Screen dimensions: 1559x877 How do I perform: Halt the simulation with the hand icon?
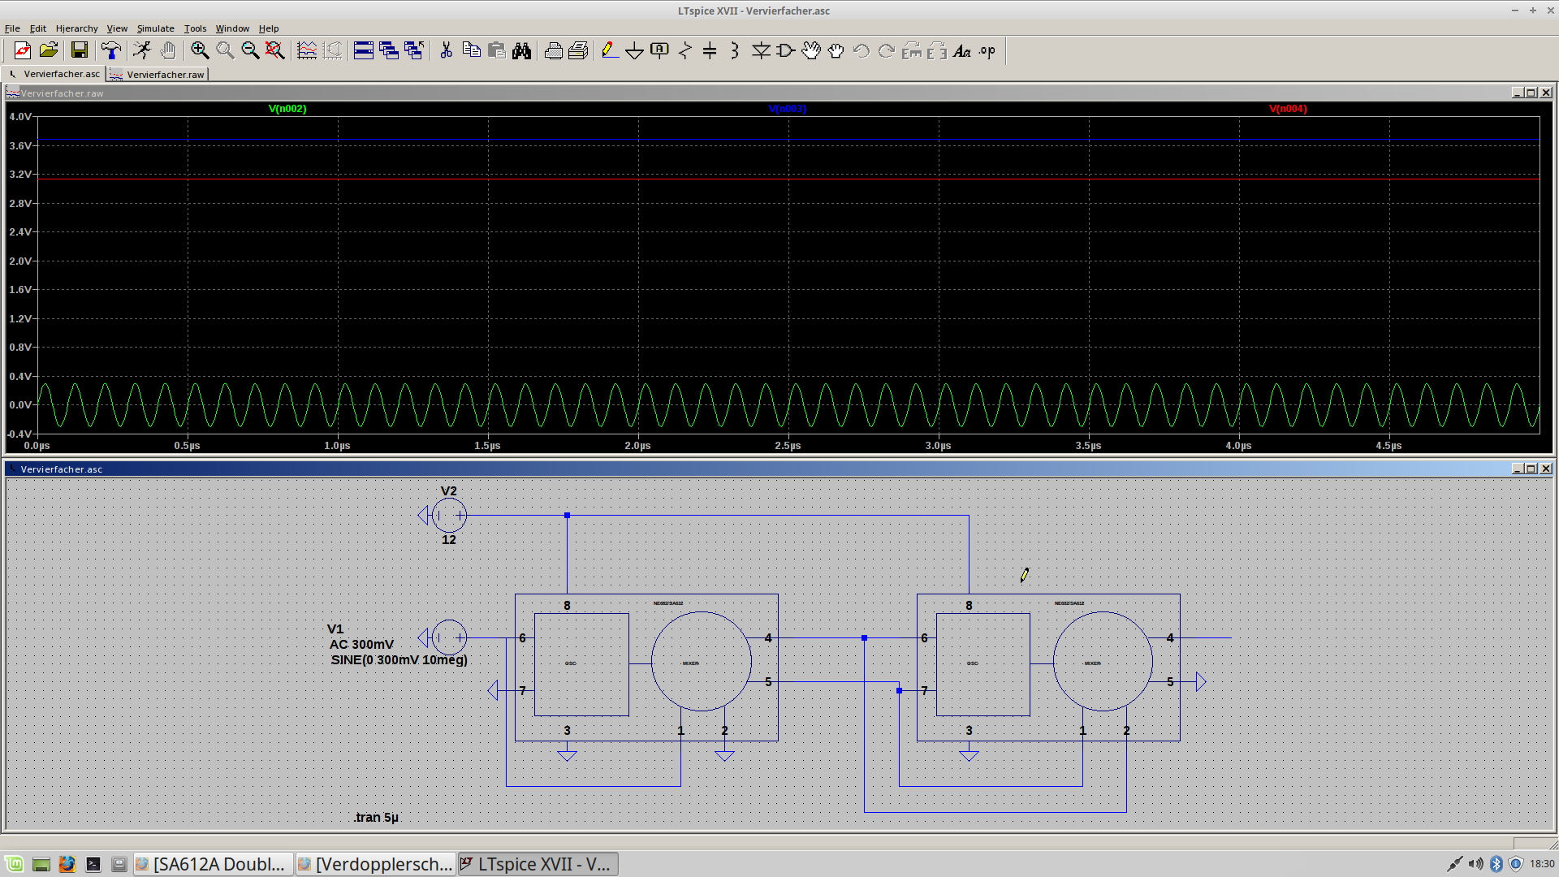click(x=168, y=50)
